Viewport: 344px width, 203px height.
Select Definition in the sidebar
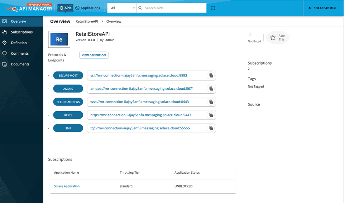tap(21, 43)
